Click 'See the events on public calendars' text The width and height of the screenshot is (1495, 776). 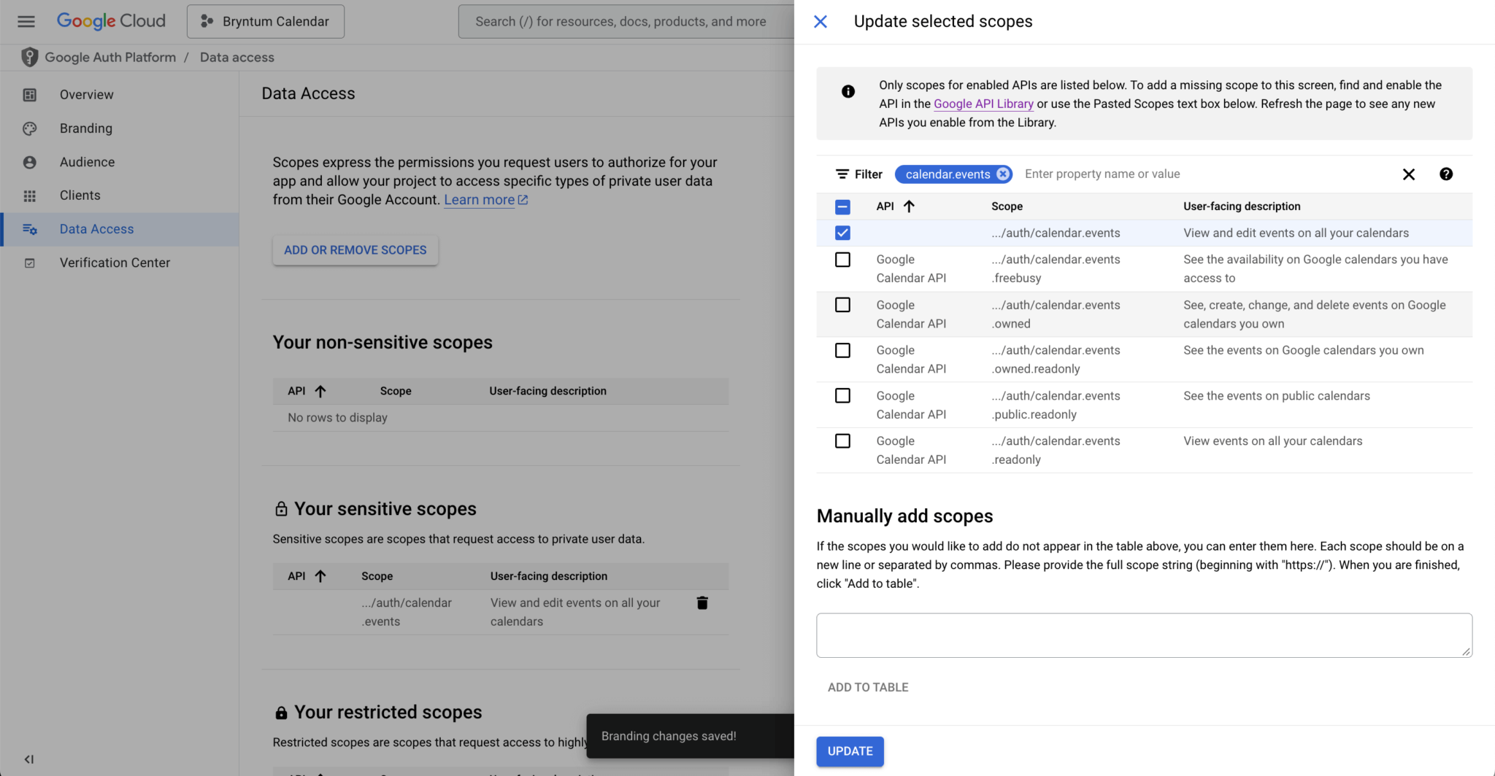click(1277, 396)
